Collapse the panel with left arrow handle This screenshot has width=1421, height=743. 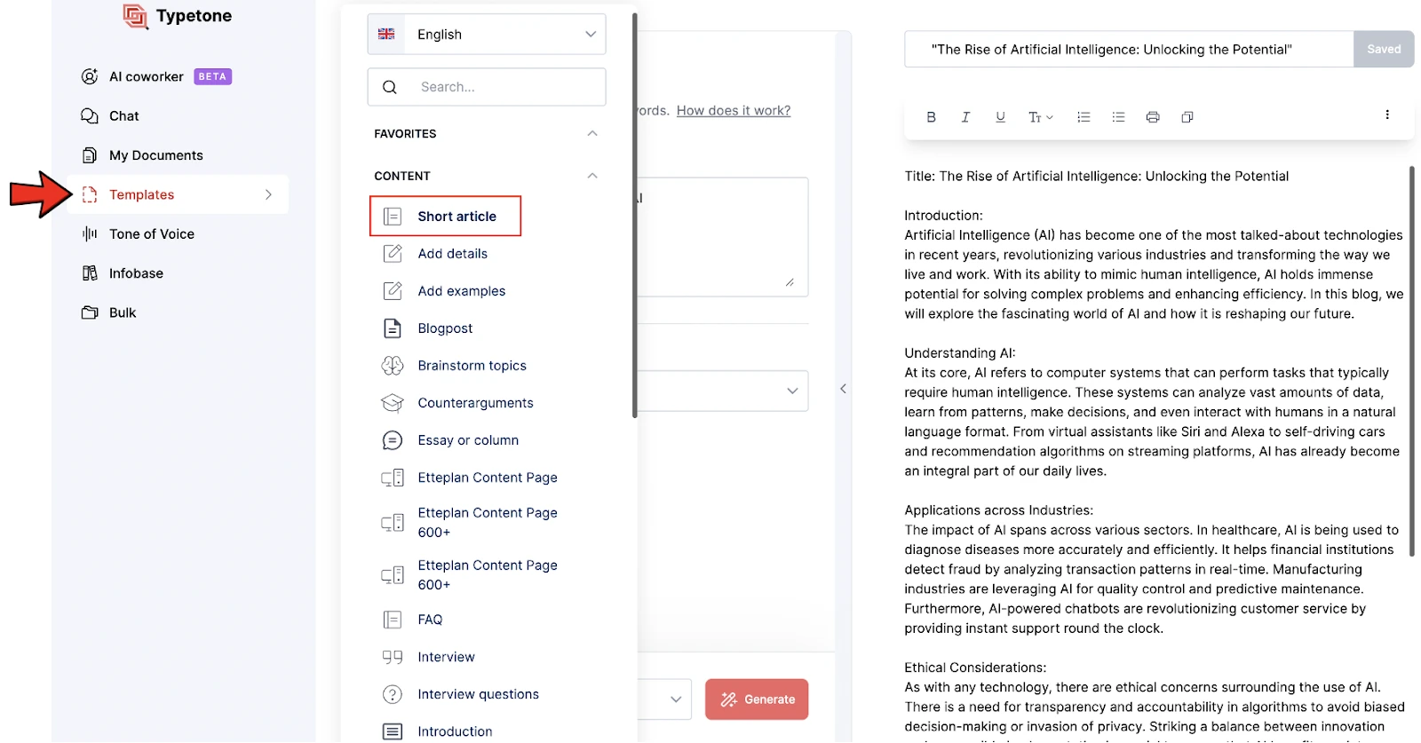click(843, 389)
